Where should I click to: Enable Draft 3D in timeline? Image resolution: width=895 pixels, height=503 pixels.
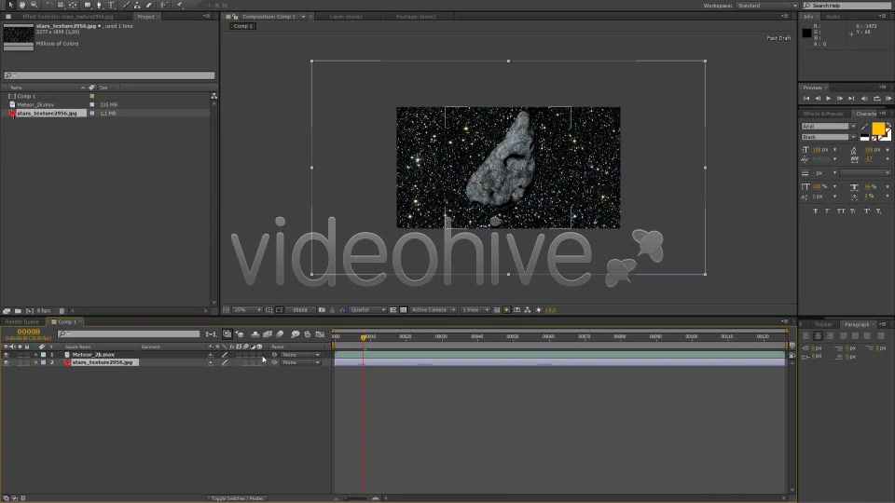click(240, 334)
